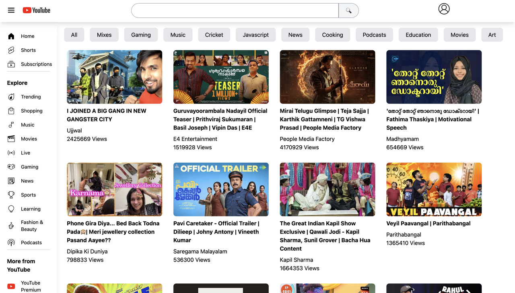515x293 pixels.
Task: Select the News filter chip
Action: (295, 35)
